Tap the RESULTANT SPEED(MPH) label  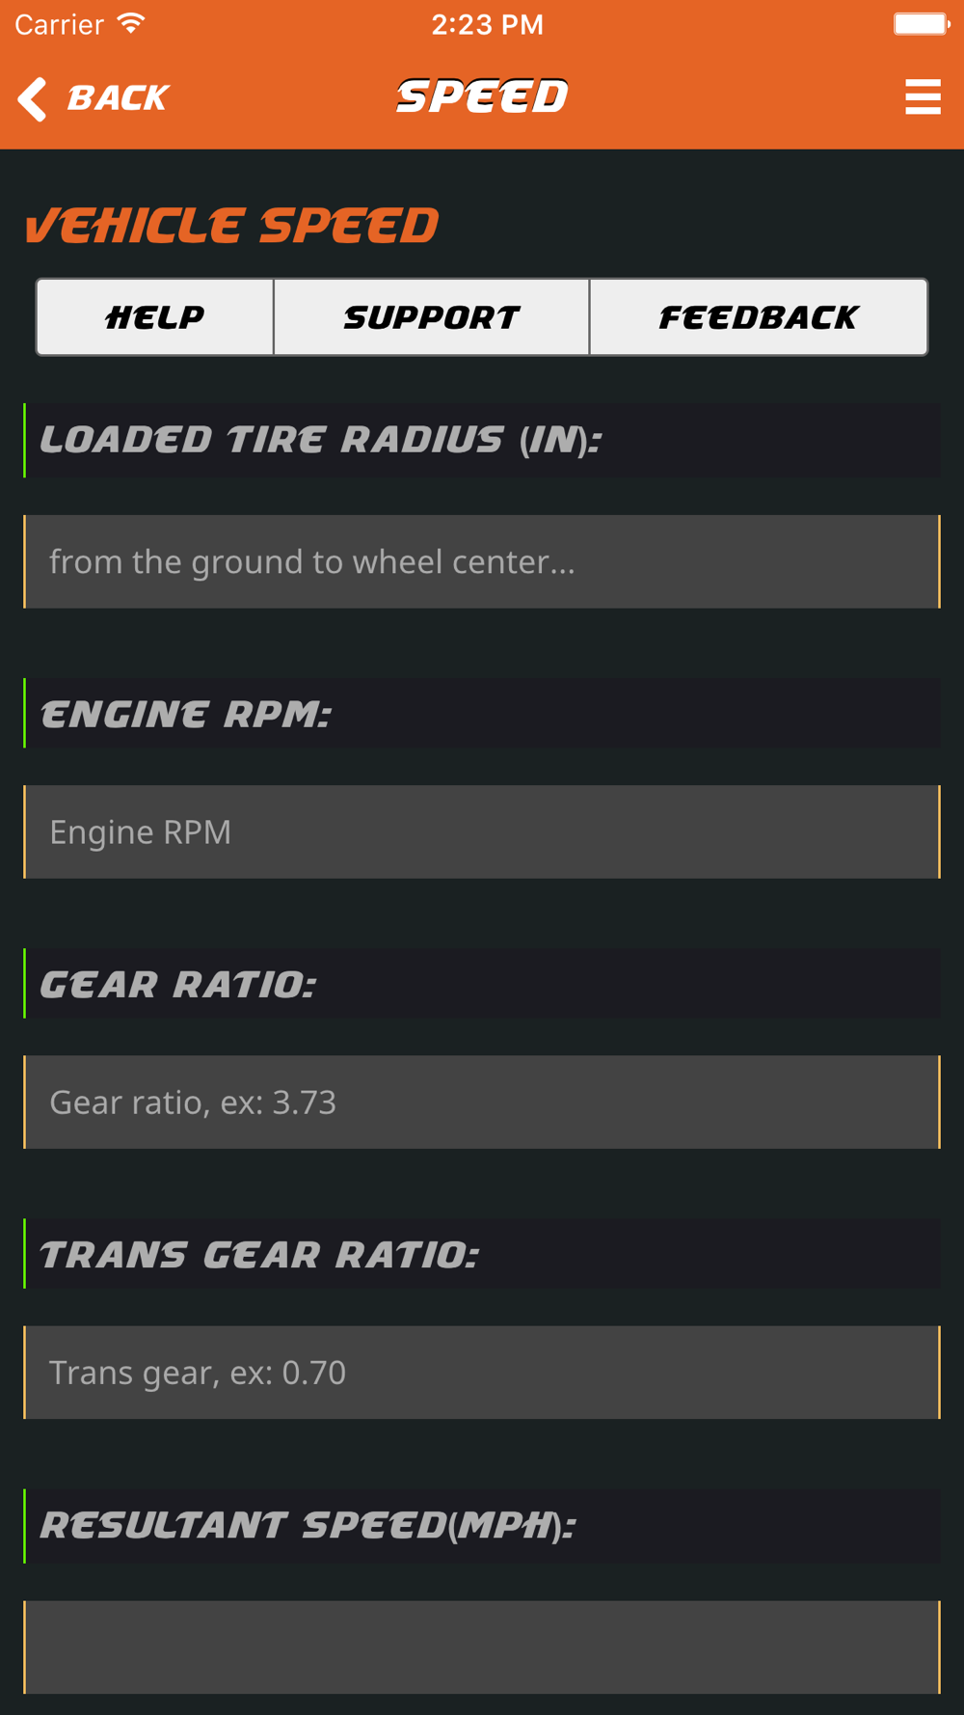click(x=308, y=1525)
